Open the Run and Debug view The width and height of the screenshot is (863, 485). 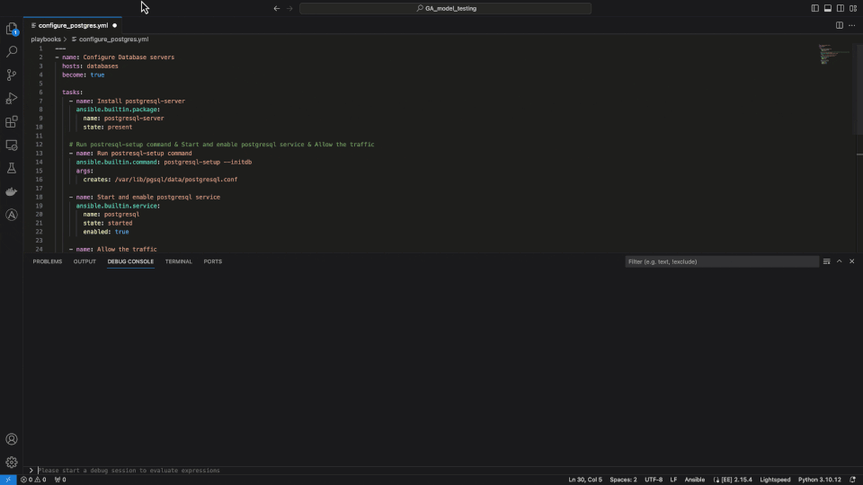[12, 99]
